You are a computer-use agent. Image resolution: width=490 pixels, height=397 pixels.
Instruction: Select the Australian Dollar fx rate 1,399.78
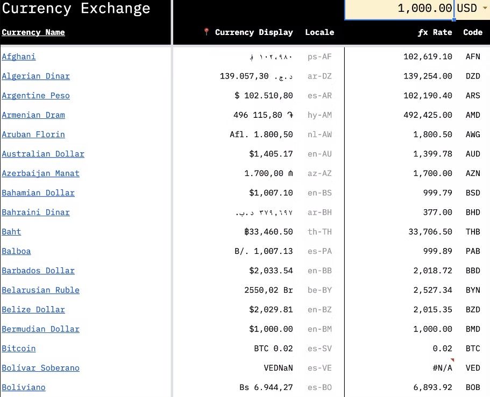[x=432, y=154]
